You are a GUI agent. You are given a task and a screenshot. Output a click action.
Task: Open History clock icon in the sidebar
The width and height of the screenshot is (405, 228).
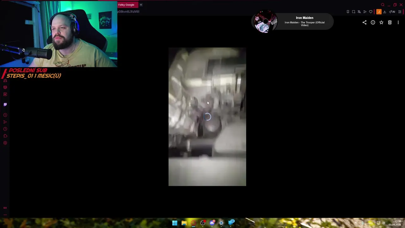coord(5,129)
